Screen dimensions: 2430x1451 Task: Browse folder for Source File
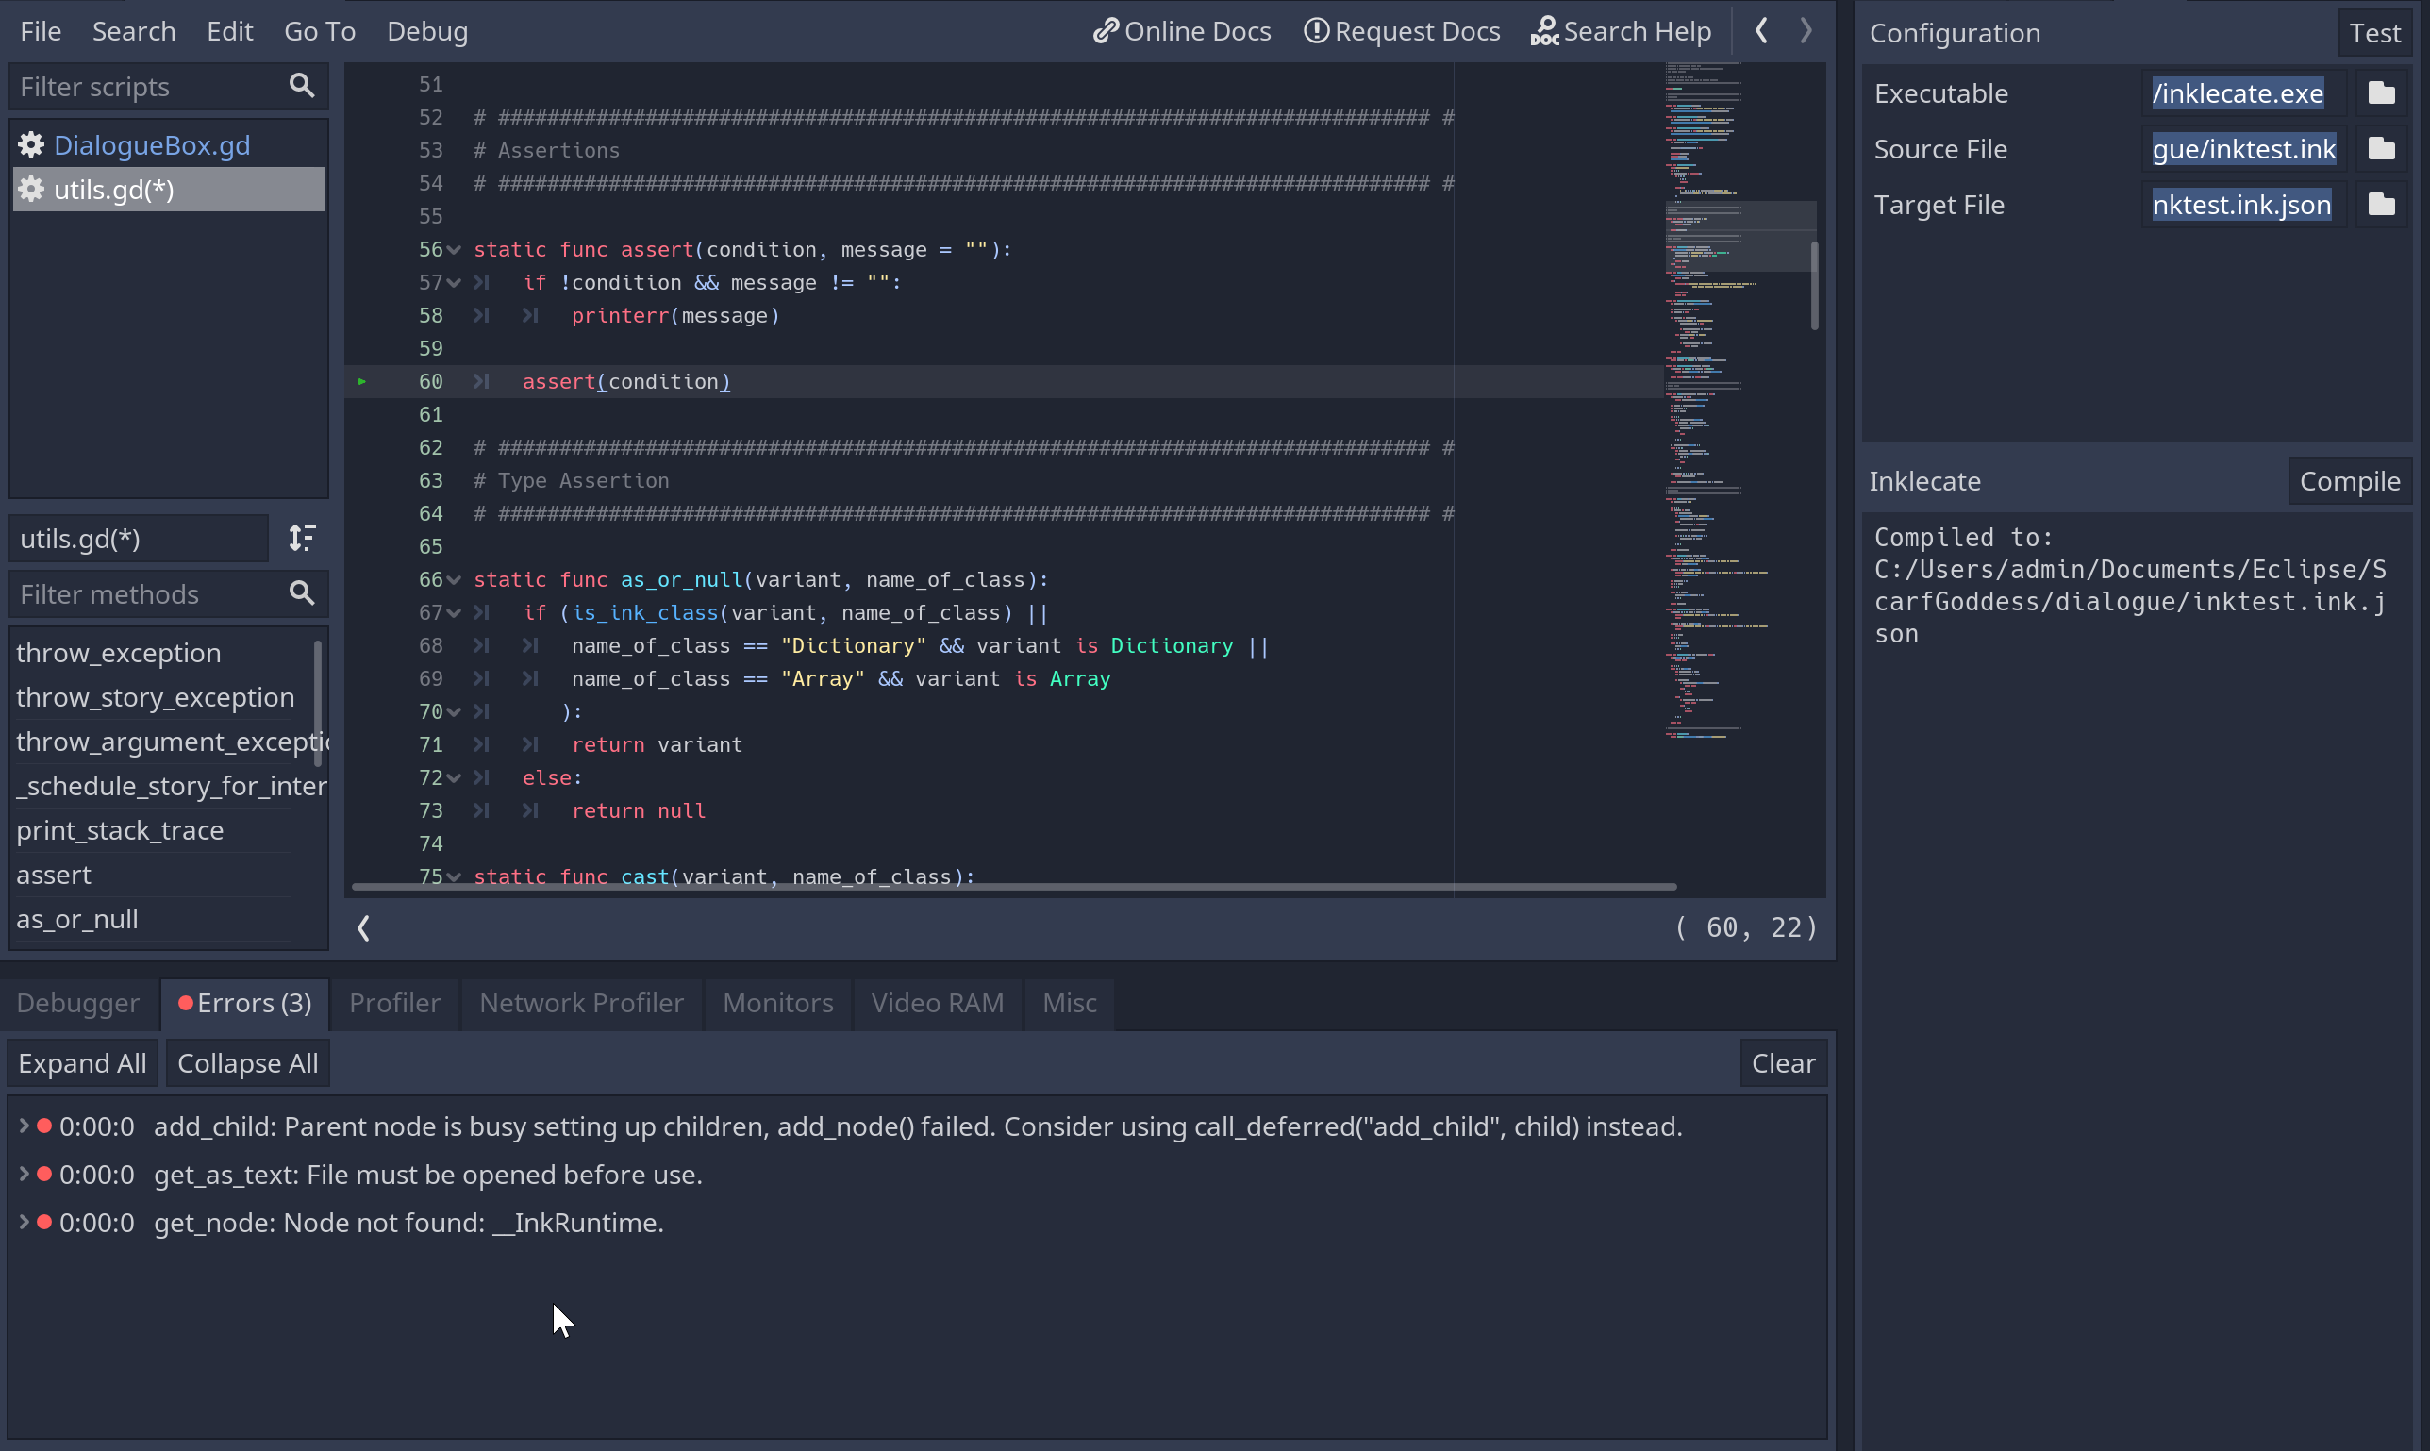pyautogui.click(x=2381, y=149)
